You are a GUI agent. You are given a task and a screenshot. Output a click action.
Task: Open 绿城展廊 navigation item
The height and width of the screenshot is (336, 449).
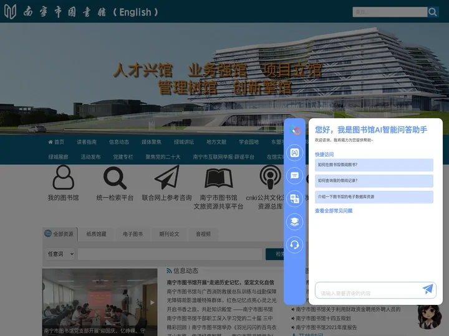tap(58, 157)
